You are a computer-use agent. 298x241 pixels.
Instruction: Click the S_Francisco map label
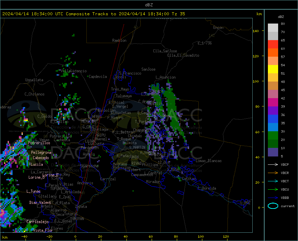click(x=130, y=73)
